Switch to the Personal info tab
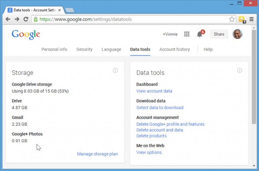259x171 pixels. (54, 49)
